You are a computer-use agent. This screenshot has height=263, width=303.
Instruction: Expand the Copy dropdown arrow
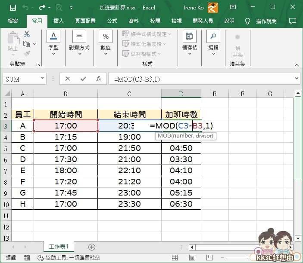[x=34, y=44]
